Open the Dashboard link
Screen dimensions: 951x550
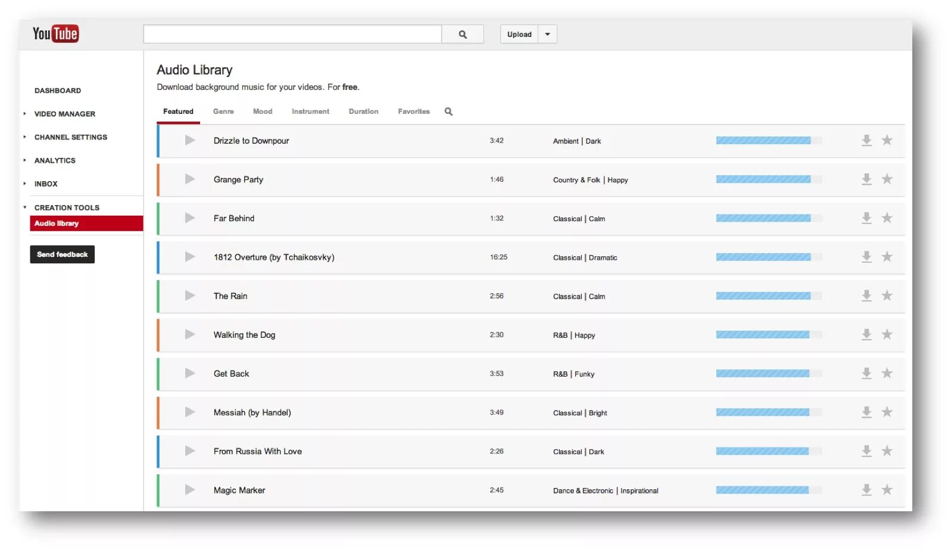point(58,91)
